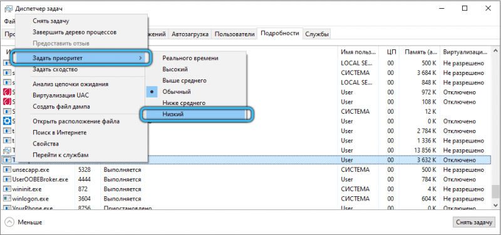Click the winlogon.exe process icon
The image size is (501, 235).
(x=7, y=199)
